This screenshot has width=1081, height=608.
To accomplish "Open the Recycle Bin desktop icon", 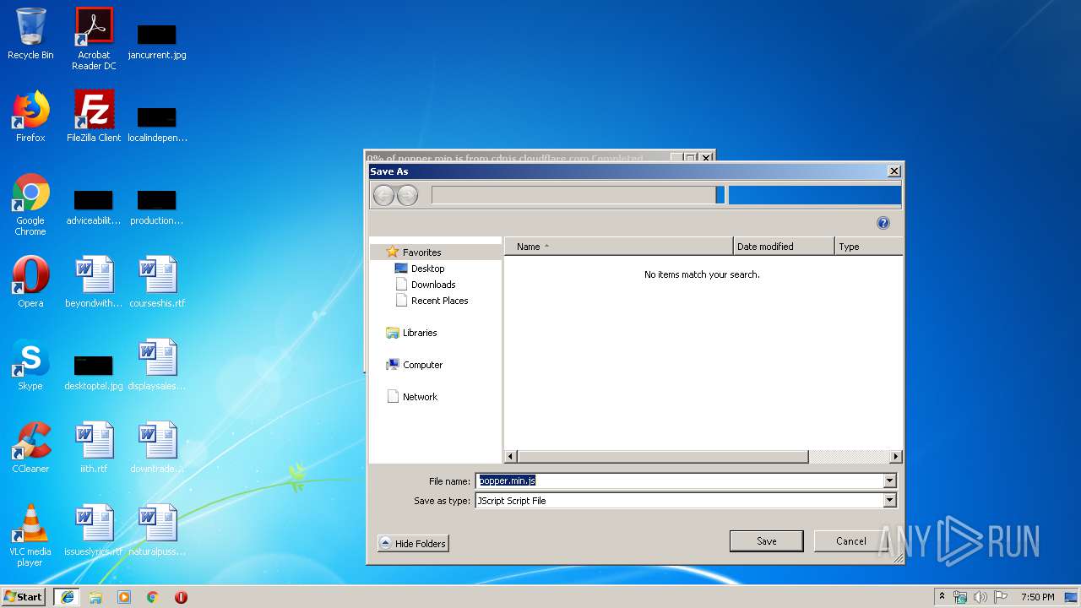I will click(x=30, y=35).
